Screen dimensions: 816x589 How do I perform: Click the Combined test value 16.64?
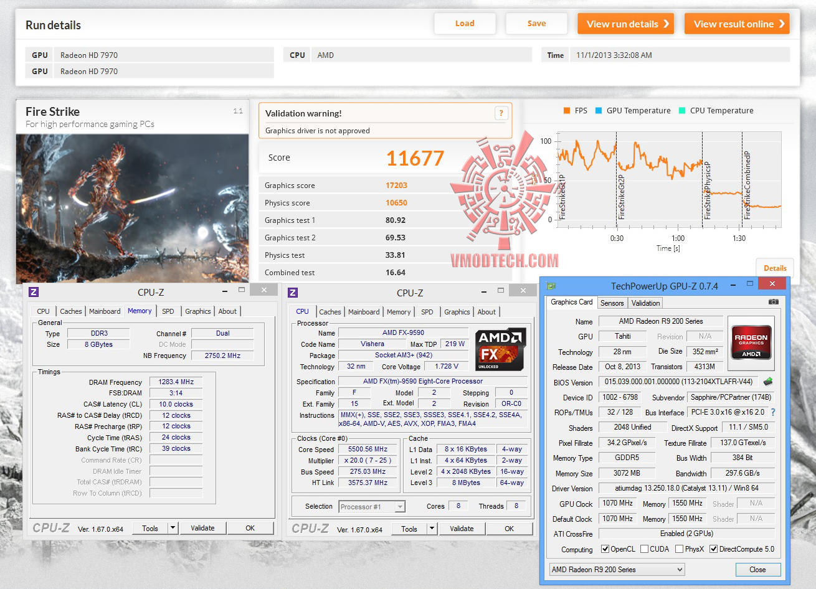coord(396,273)
